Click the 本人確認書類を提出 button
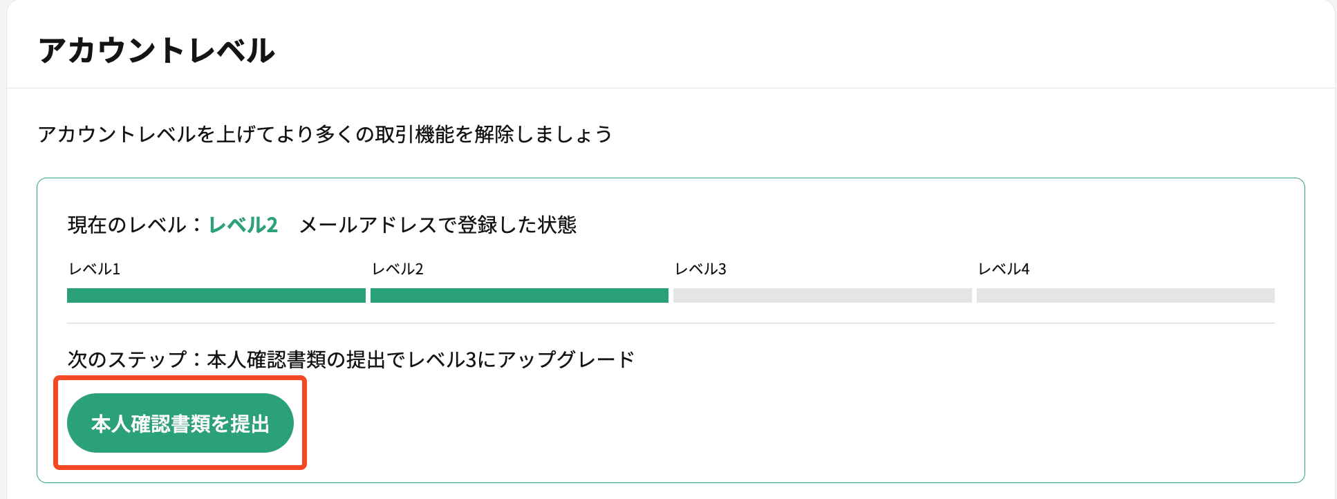This screenshot has height=499, width=1337. (x=180, y=423)
